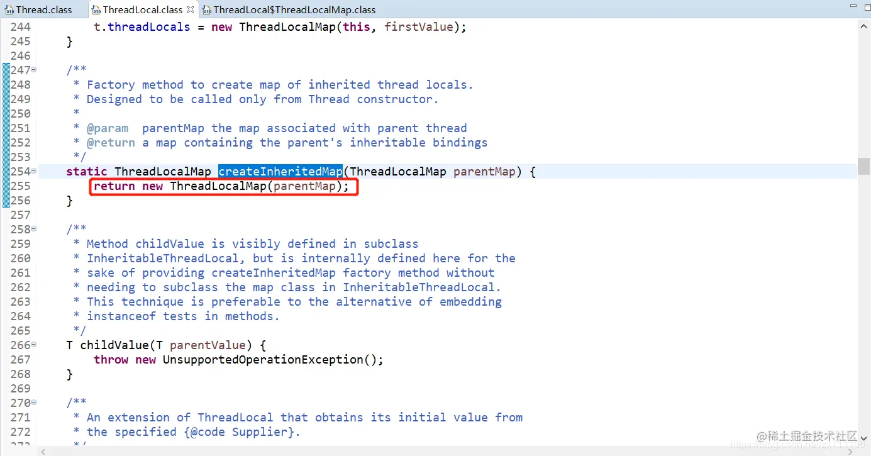The image size is (871, 456).
Task: Click line number 244 in the gutter
Action: 20,26
